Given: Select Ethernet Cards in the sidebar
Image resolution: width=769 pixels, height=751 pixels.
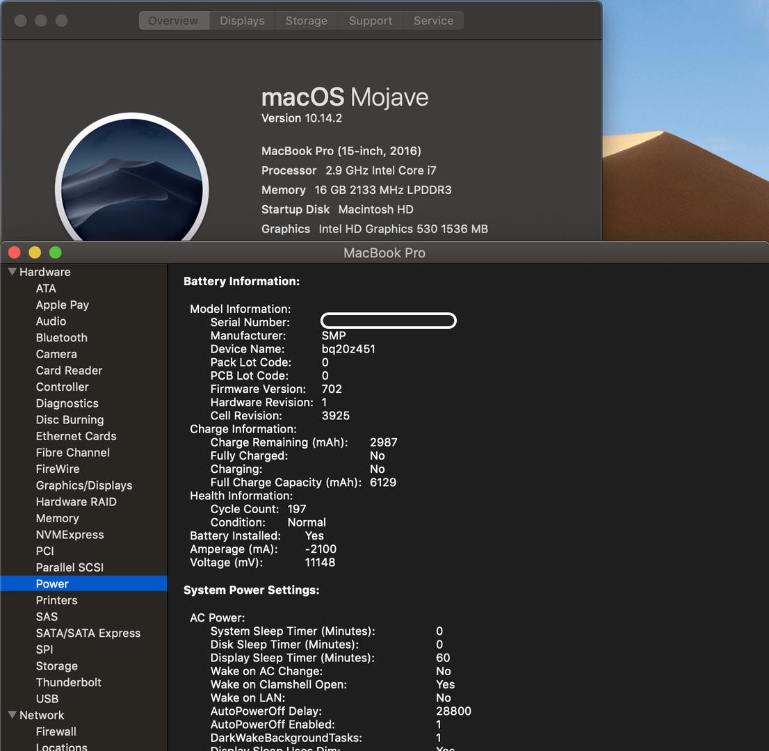Looking at the screenshot, I should pos(76,436).
